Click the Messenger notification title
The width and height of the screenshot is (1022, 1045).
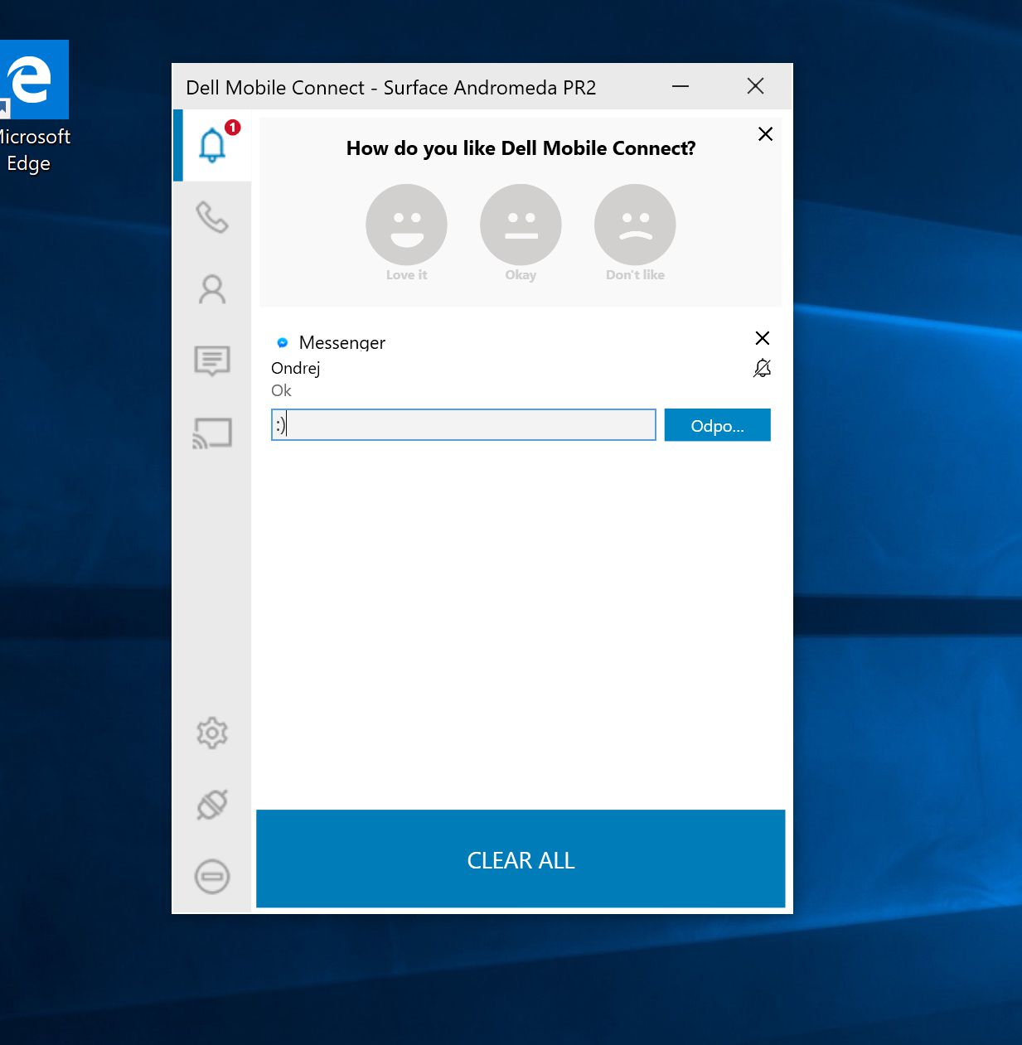342,342
